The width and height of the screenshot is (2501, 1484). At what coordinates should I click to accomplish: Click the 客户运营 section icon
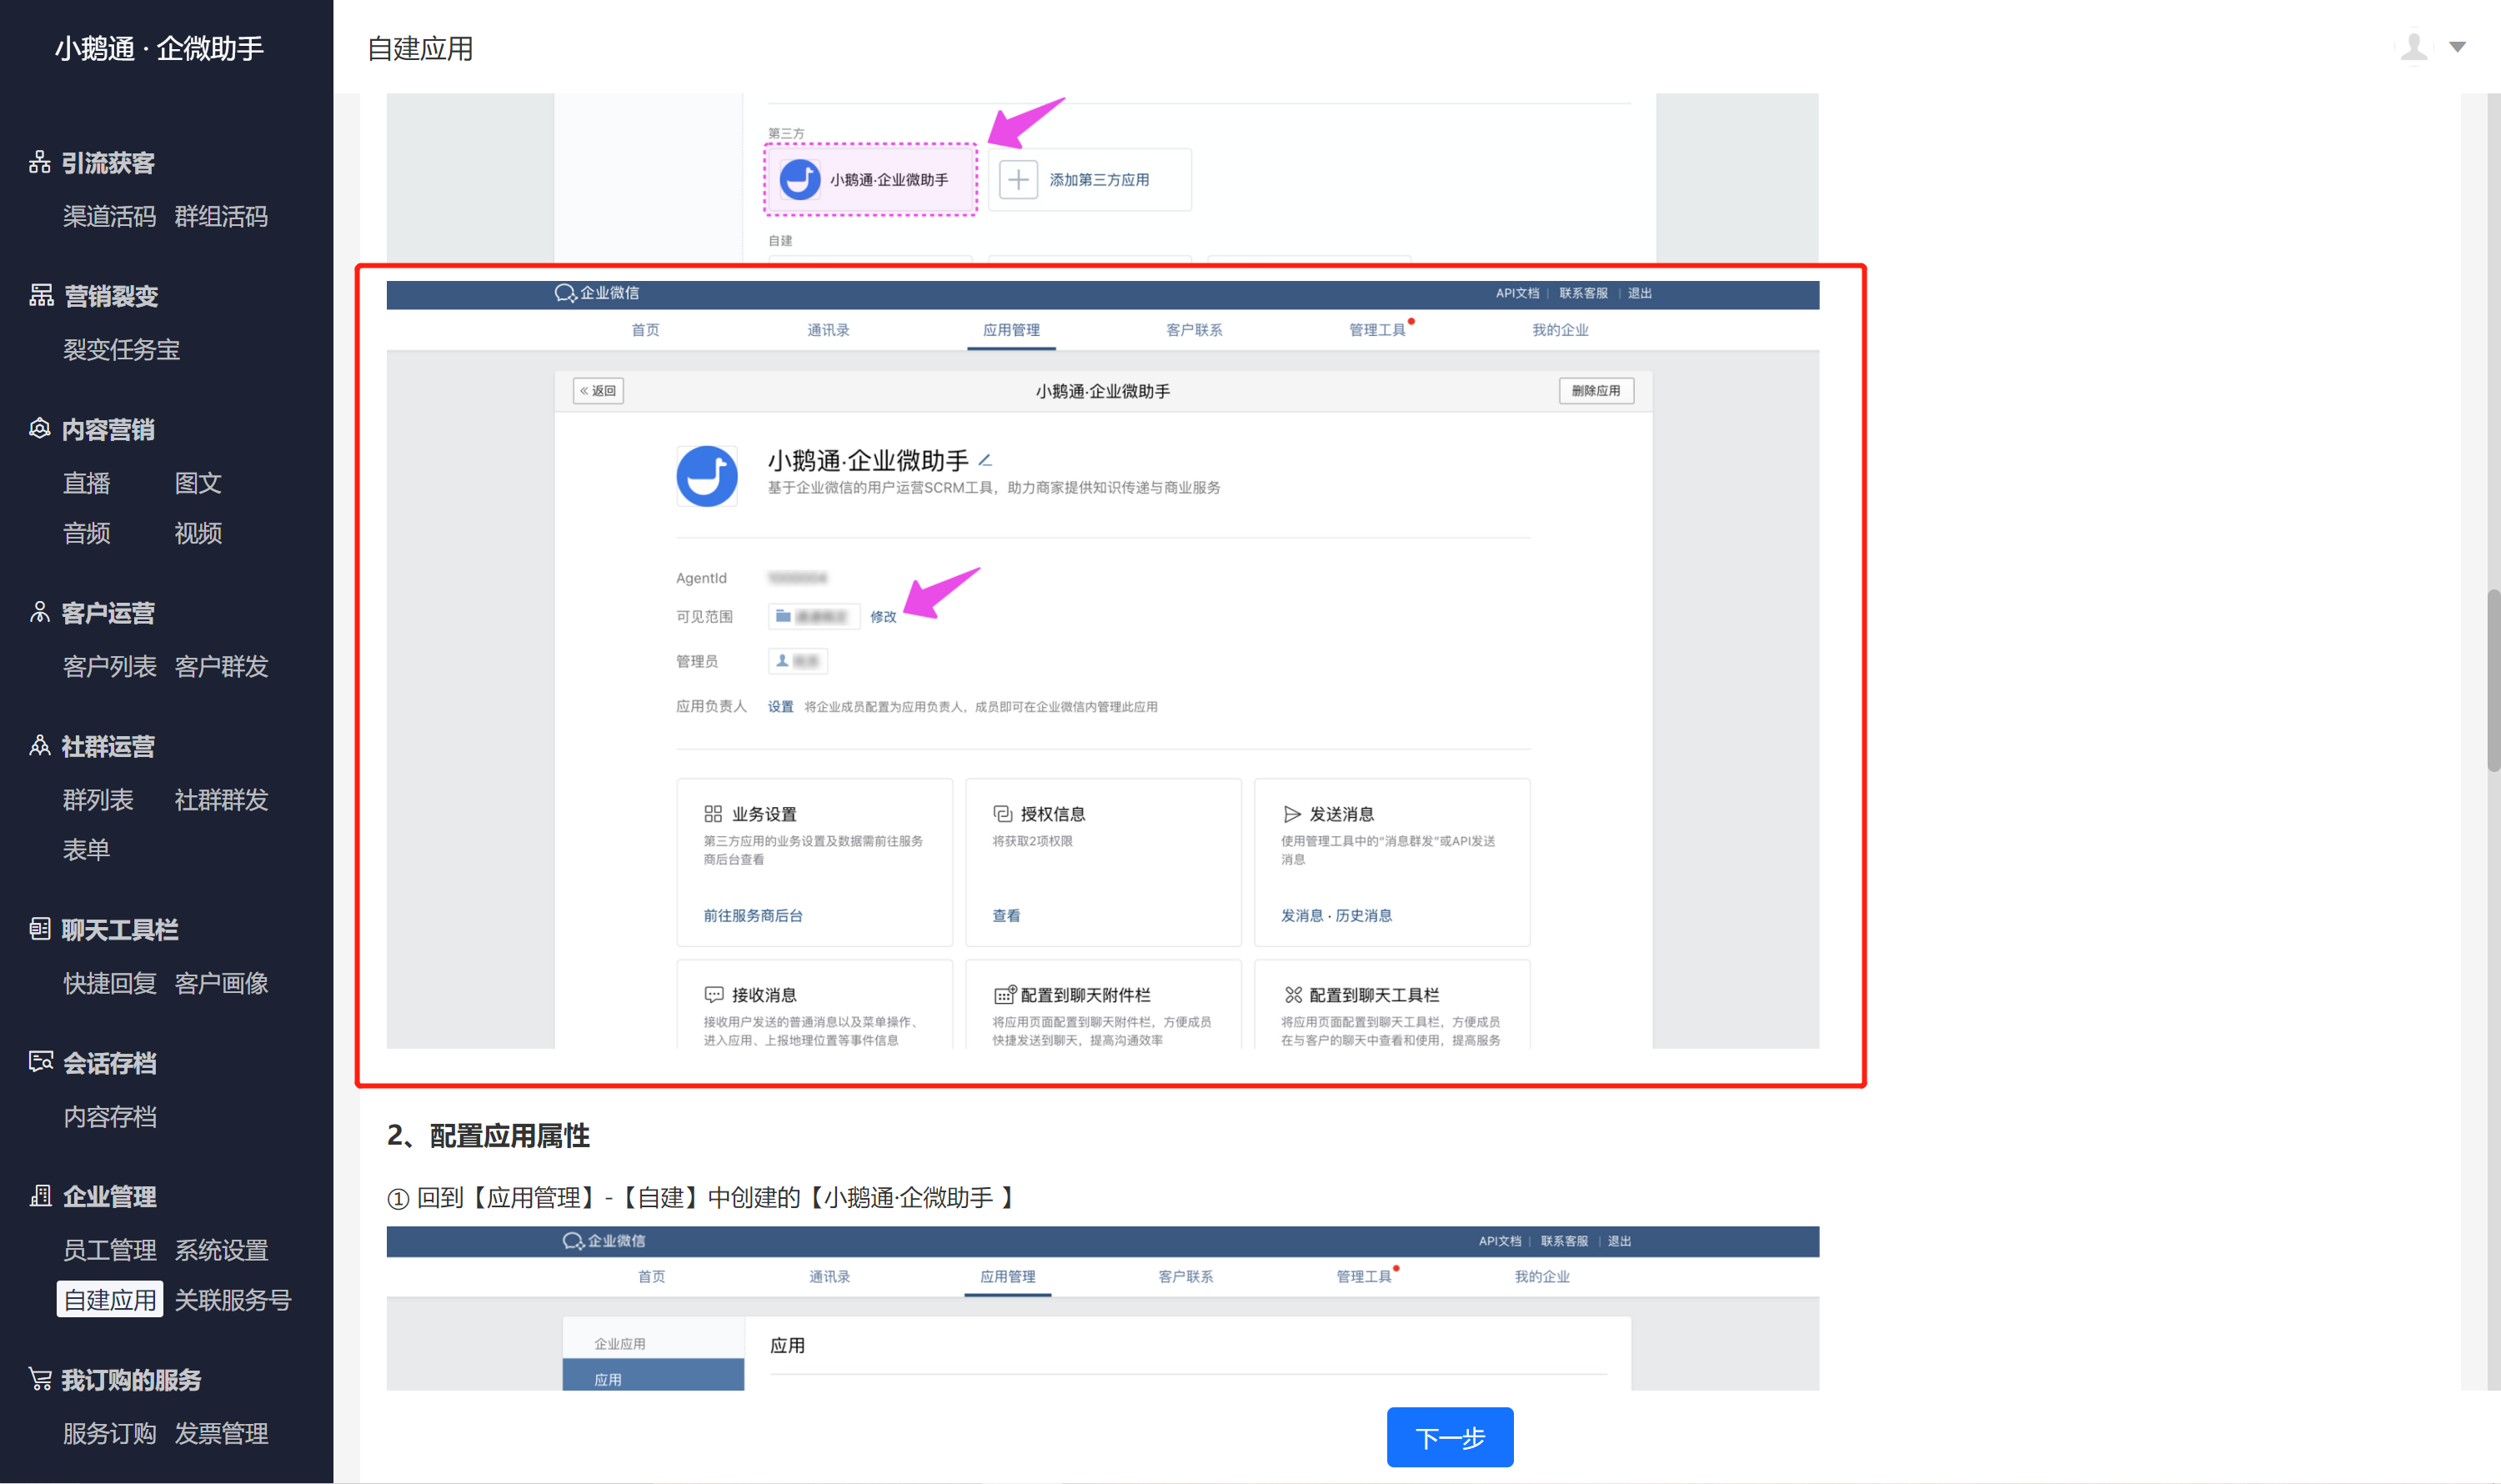40,612
